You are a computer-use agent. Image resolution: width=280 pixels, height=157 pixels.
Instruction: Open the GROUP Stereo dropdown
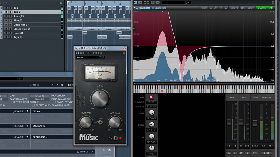[x=151, y=107]
